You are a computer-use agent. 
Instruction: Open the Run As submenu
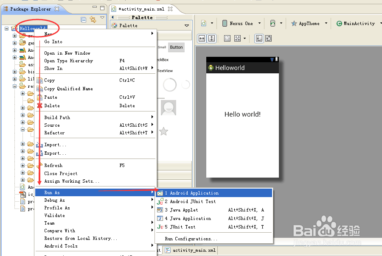(95, 192)
